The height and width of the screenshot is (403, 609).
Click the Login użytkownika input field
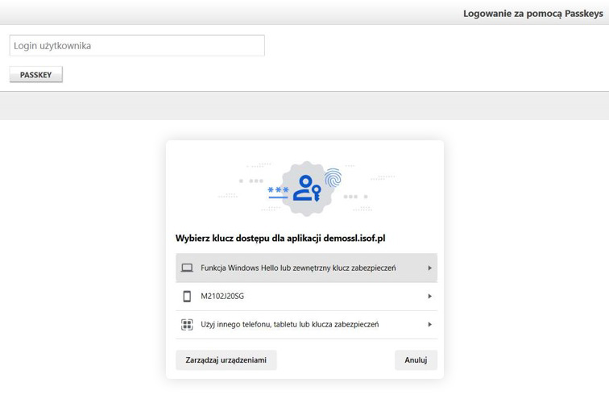(x=137, y=45)
